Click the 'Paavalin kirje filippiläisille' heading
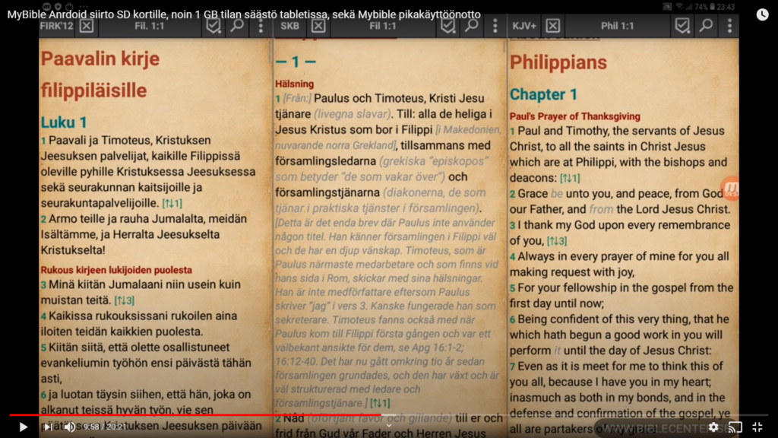Screen dimensions: 778x438 click(100, 75)
